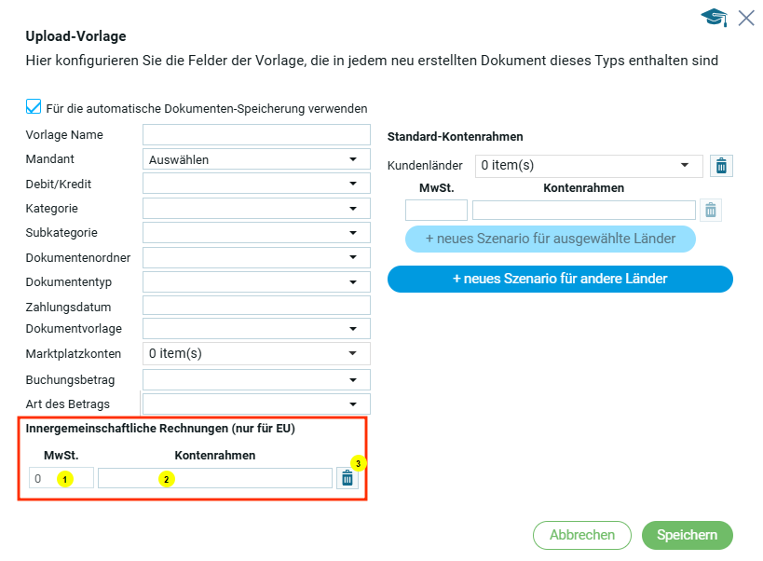This screenshot has width=763, height=561.
Task: Click the Innergemeinschaftliche Kontenrahmen input field
Action: 215,478
